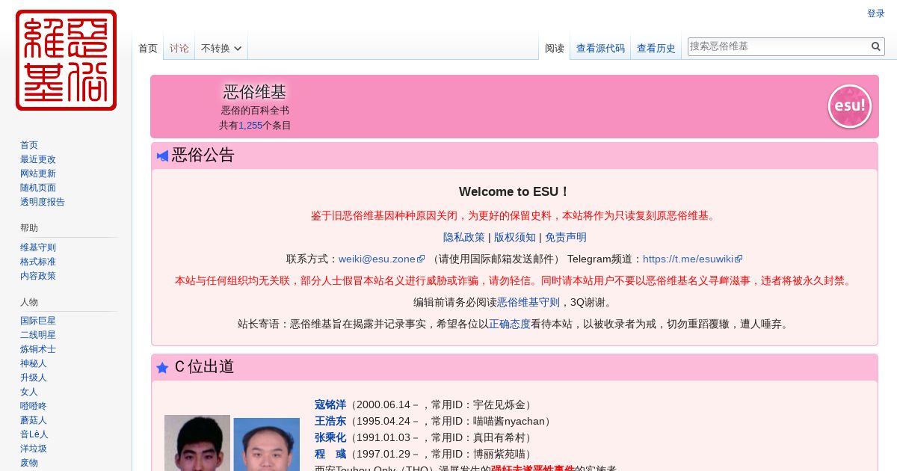
Task: Open the 不转换 language variant dropdown
Action: [x=221, y=48]
